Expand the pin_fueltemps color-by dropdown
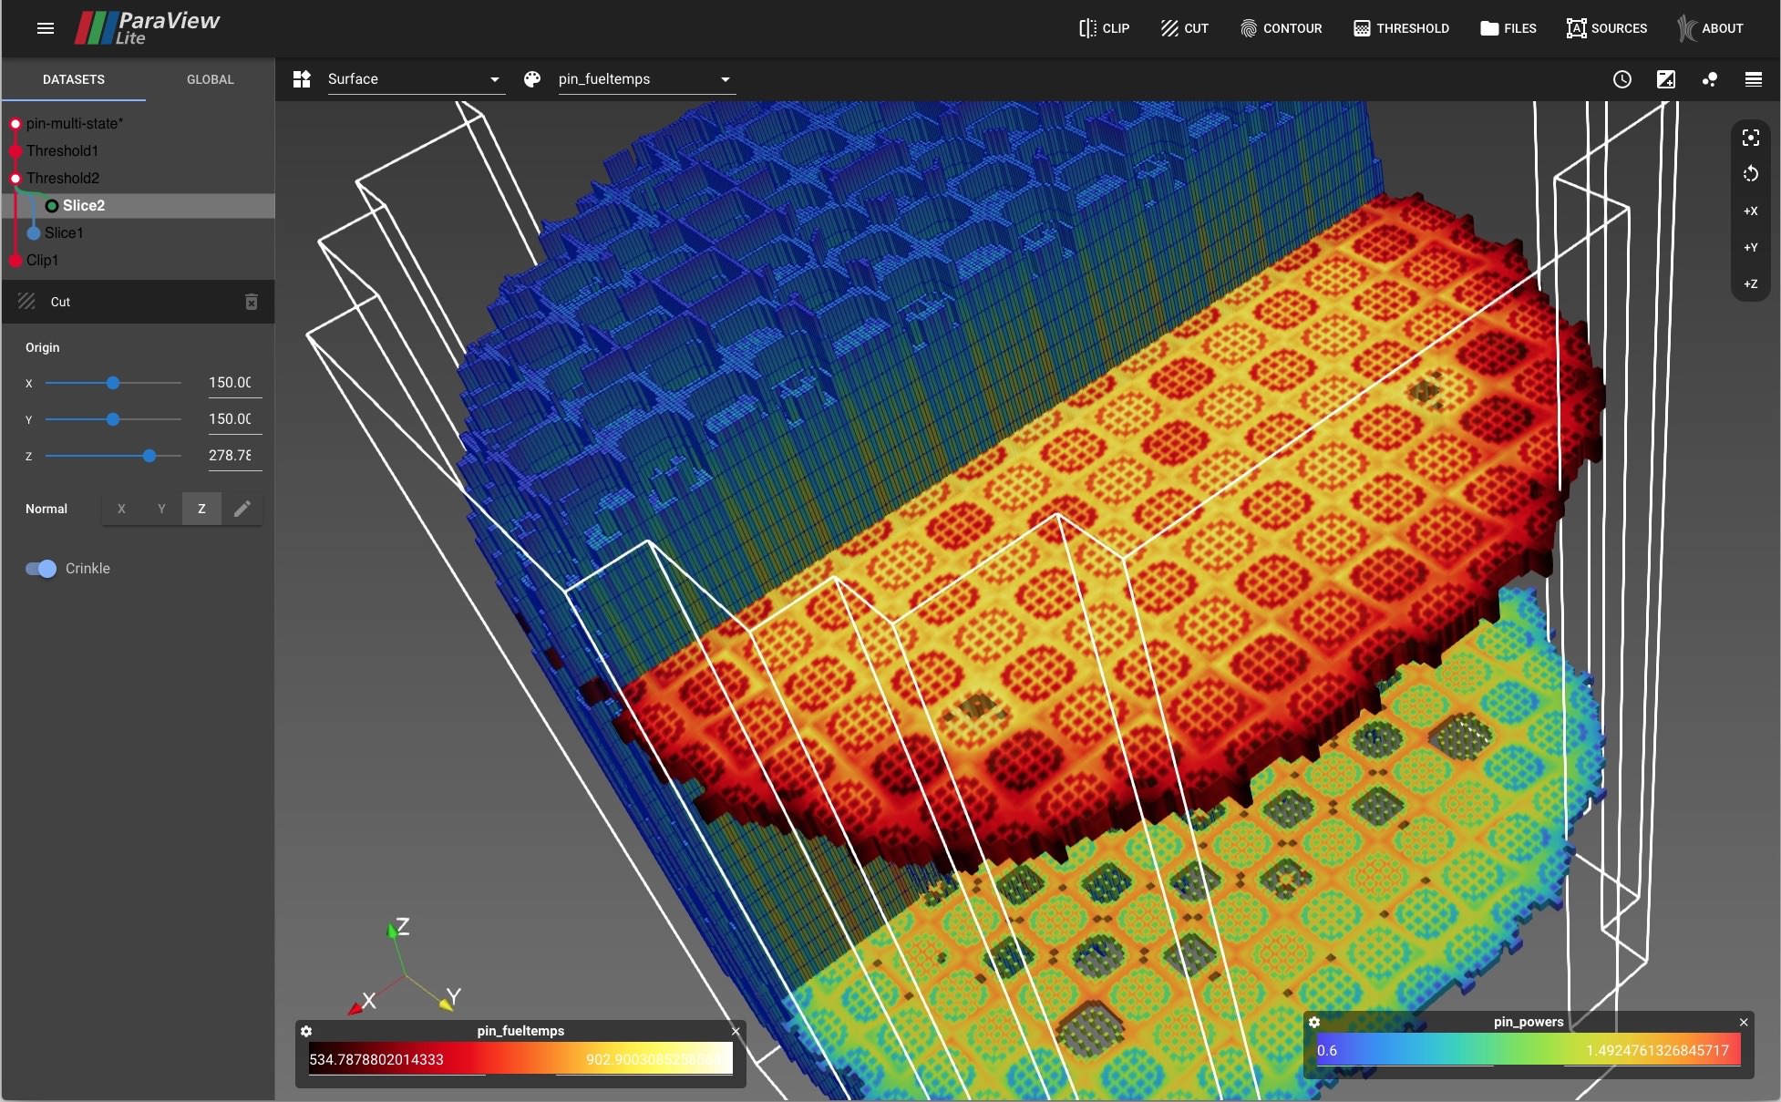Screen dimensions: 1781x1102 [x=644, y=79]
